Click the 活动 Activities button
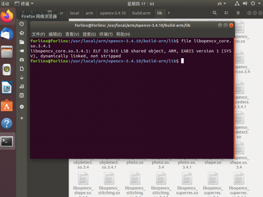Image resolution: width=263 pixels, height=197 pixels. click(x=7, y=4)
